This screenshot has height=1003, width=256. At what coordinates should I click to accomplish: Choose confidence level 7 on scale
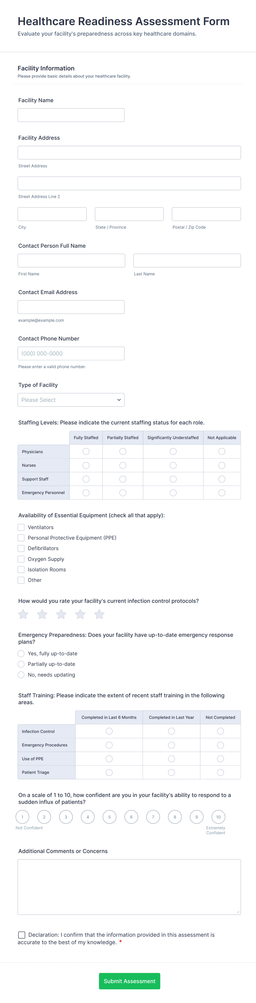pos(153,817)
